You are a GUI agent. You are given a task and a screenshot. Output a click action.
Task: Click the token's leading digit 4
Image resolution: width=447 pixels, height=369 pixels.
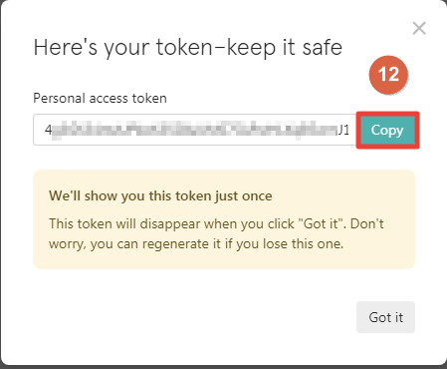pyautogui.click(x=49, y=130)
